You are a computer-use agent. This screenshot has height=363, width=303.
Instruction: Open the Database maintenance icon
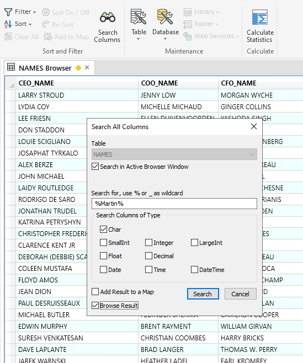click(x=165, y=17)
